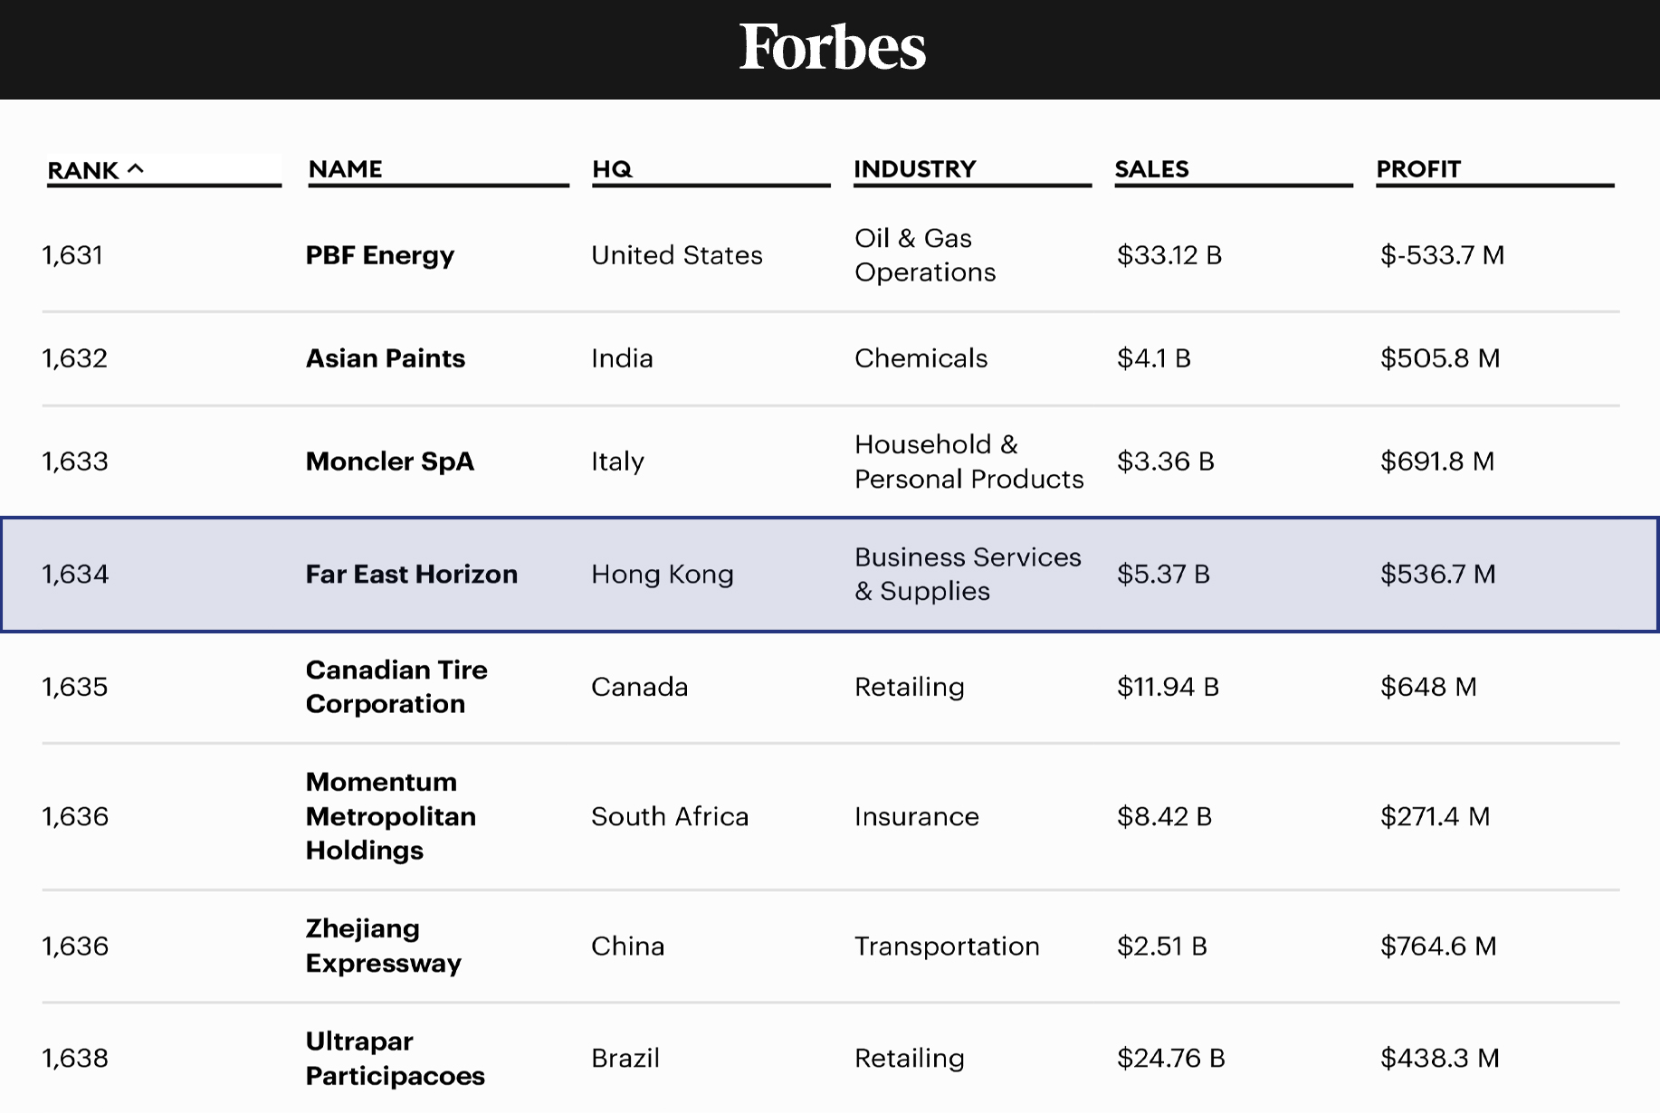1660x1113 pixels.
Task: Sort the table by Industry column
Action: 914,169
